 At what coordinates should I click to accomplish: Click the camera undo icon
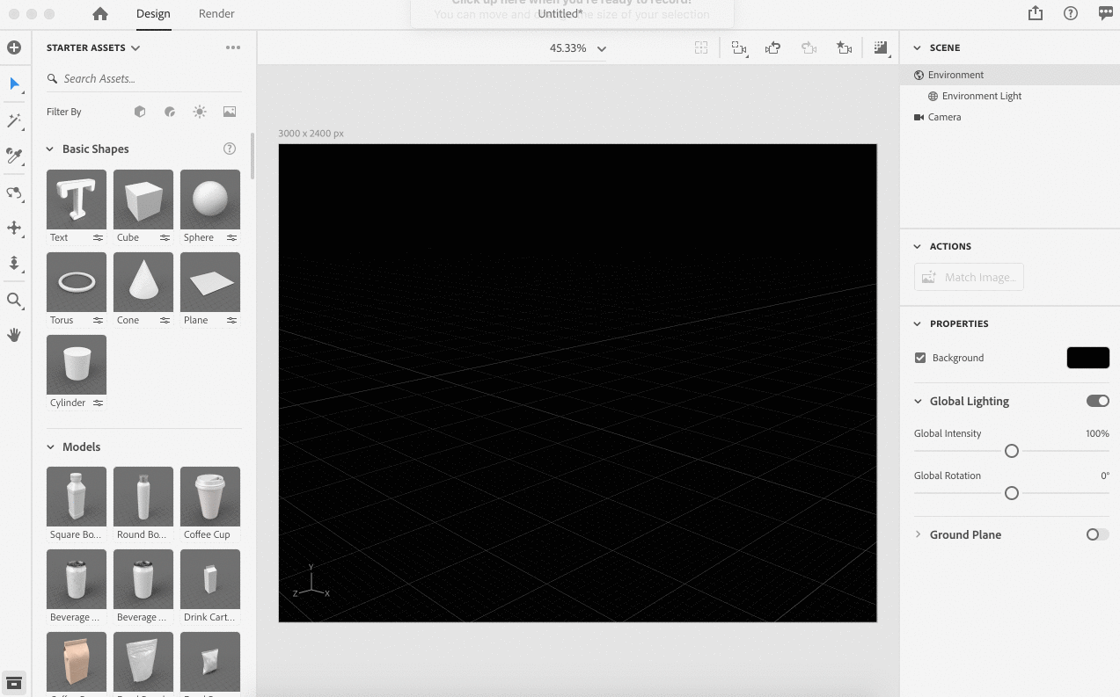pyautogui.click(x=773, y=48)
